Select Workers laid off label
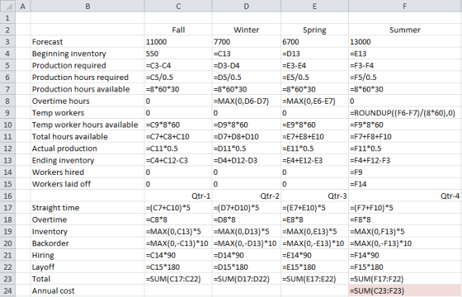462x297 pixels. click(87, 184)
